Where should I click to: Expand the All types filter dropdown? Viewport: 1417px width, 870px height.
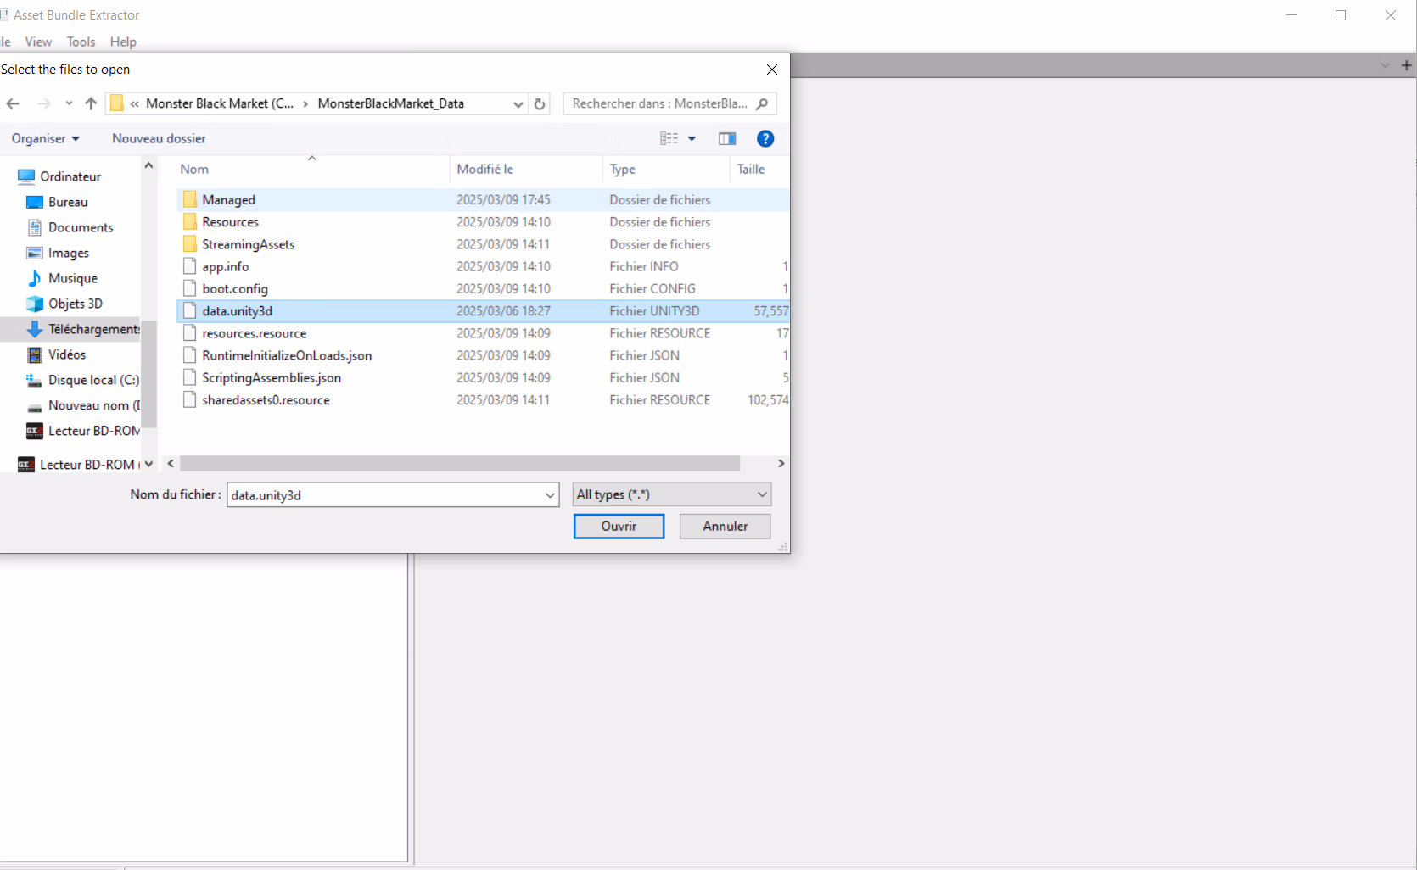[x=761, y=494]
